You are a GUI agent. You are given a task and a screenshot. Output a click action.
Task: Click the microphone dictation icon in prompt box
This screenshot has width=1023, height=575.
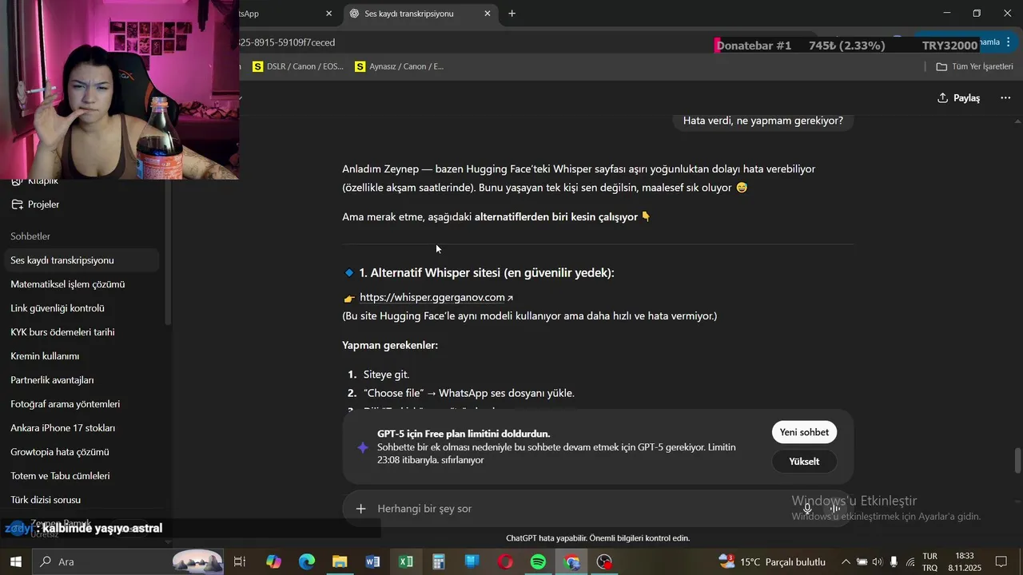(807, 508)
